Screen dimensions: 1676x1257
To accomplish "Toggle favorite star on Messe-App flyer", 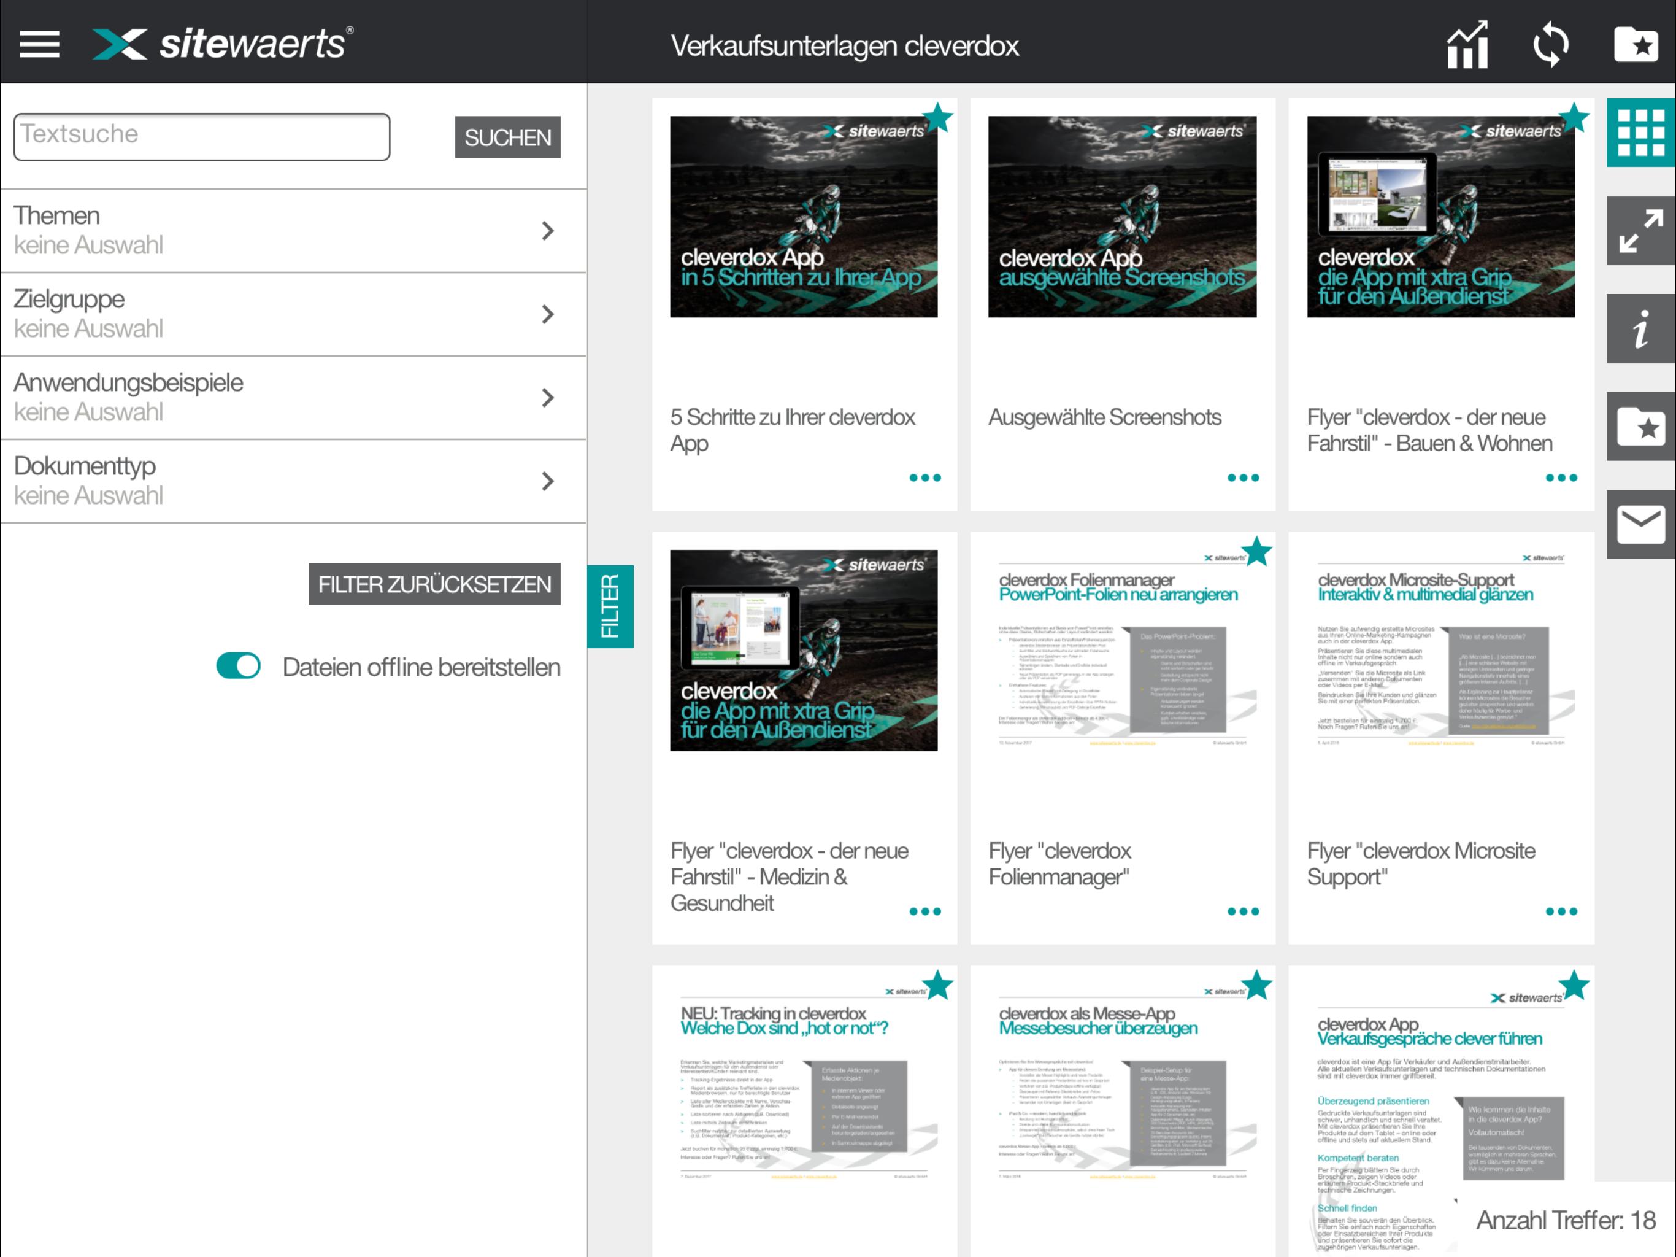I will point(1257,985).
